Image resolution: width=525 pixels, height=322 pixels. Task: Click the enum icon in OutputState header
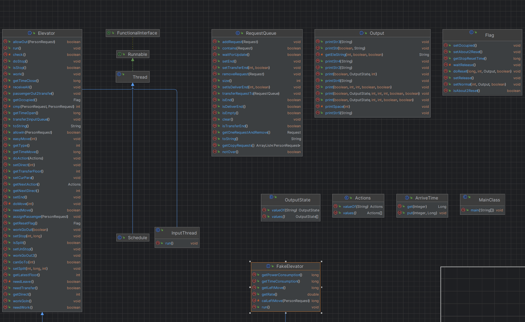click(271, 197)
